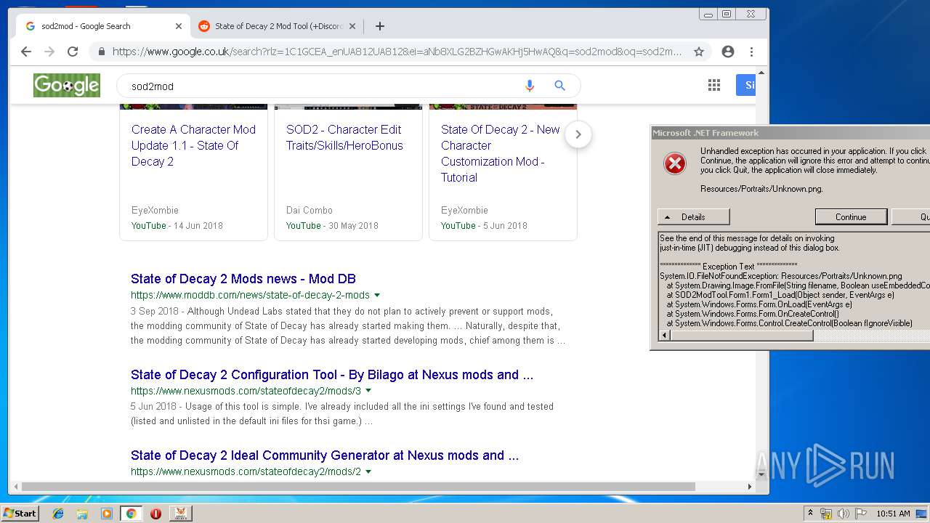Show hidden system tray icons
930x523 pixels.
[810, 514]
